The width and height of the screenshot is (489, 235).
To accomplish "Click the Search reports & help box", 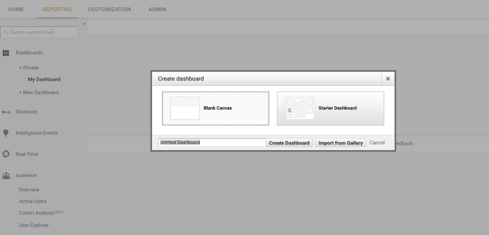I will [39, 32].
